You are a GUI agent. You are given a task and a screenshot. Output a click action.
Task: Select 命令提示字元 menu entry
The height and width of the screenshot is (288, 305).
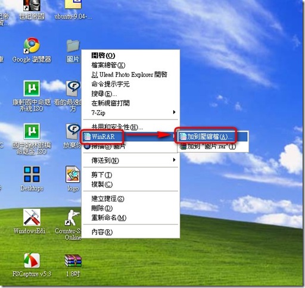(110, 84)
